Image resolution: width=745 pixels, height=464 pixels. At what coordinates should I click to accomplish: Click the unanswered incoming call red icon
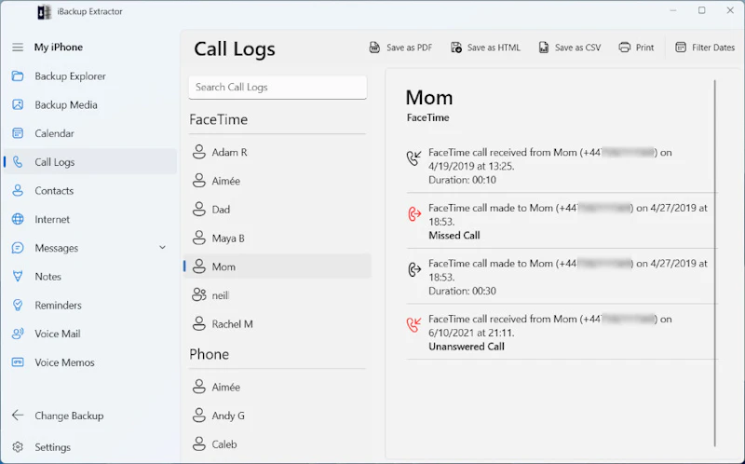coord(414,324)
